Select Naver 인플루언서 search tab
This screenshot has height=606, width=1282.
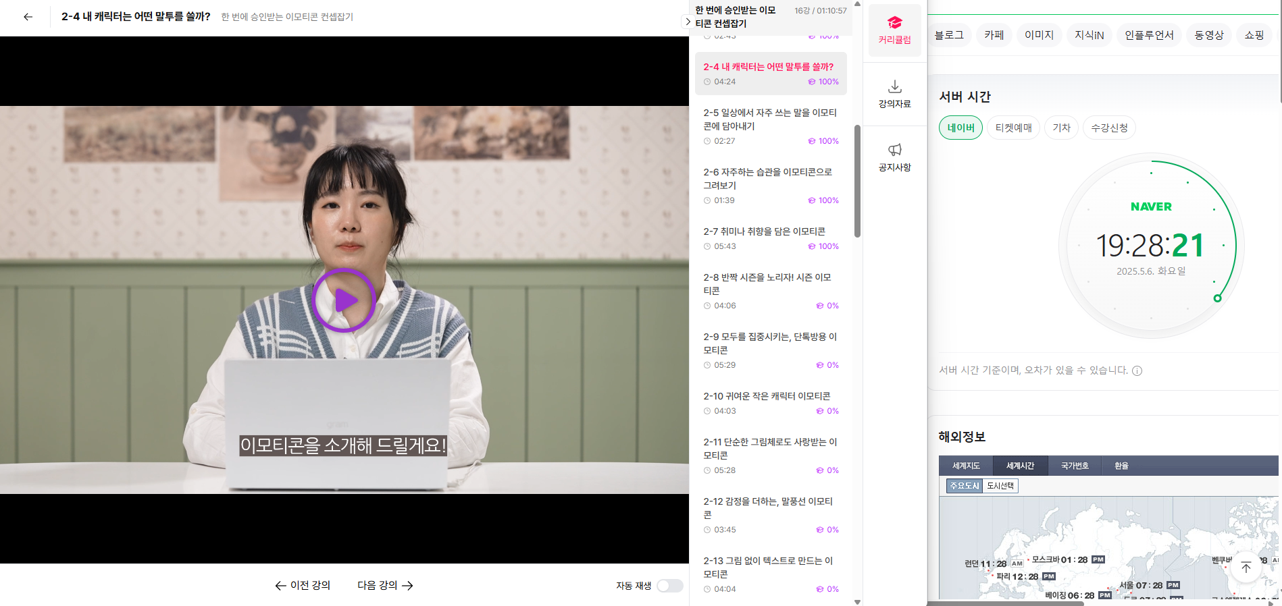pyautogui.click(x=1149, y=35)
